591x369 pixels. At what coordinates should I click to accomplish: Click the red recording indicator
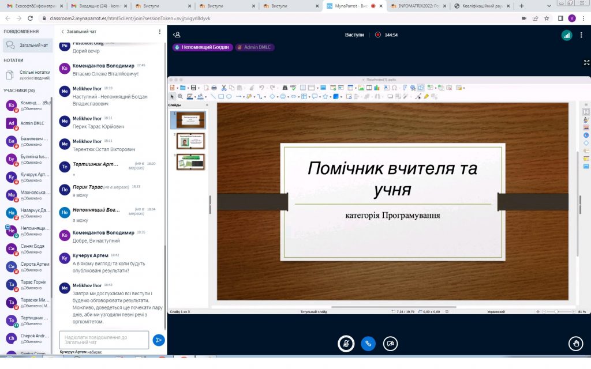coord(378,35)
